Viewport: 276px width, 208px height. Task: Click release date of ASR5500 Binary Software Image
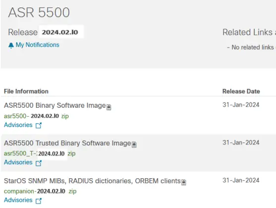(241, 105)
